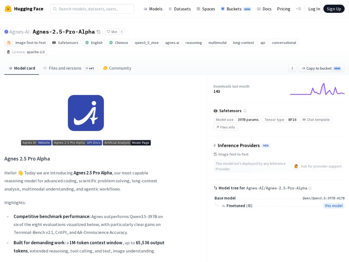This screenshot has width=349, height=262.
Task: Open the Agnes 2.5 Pro Alpha API Docs badge
Action: pyautogui.click(x=77, y=143)
